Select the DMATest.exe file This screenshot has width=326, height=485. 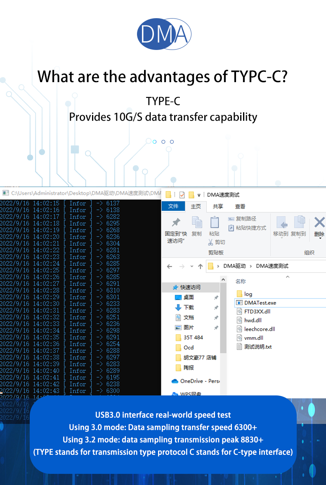(x=260, y=303)
